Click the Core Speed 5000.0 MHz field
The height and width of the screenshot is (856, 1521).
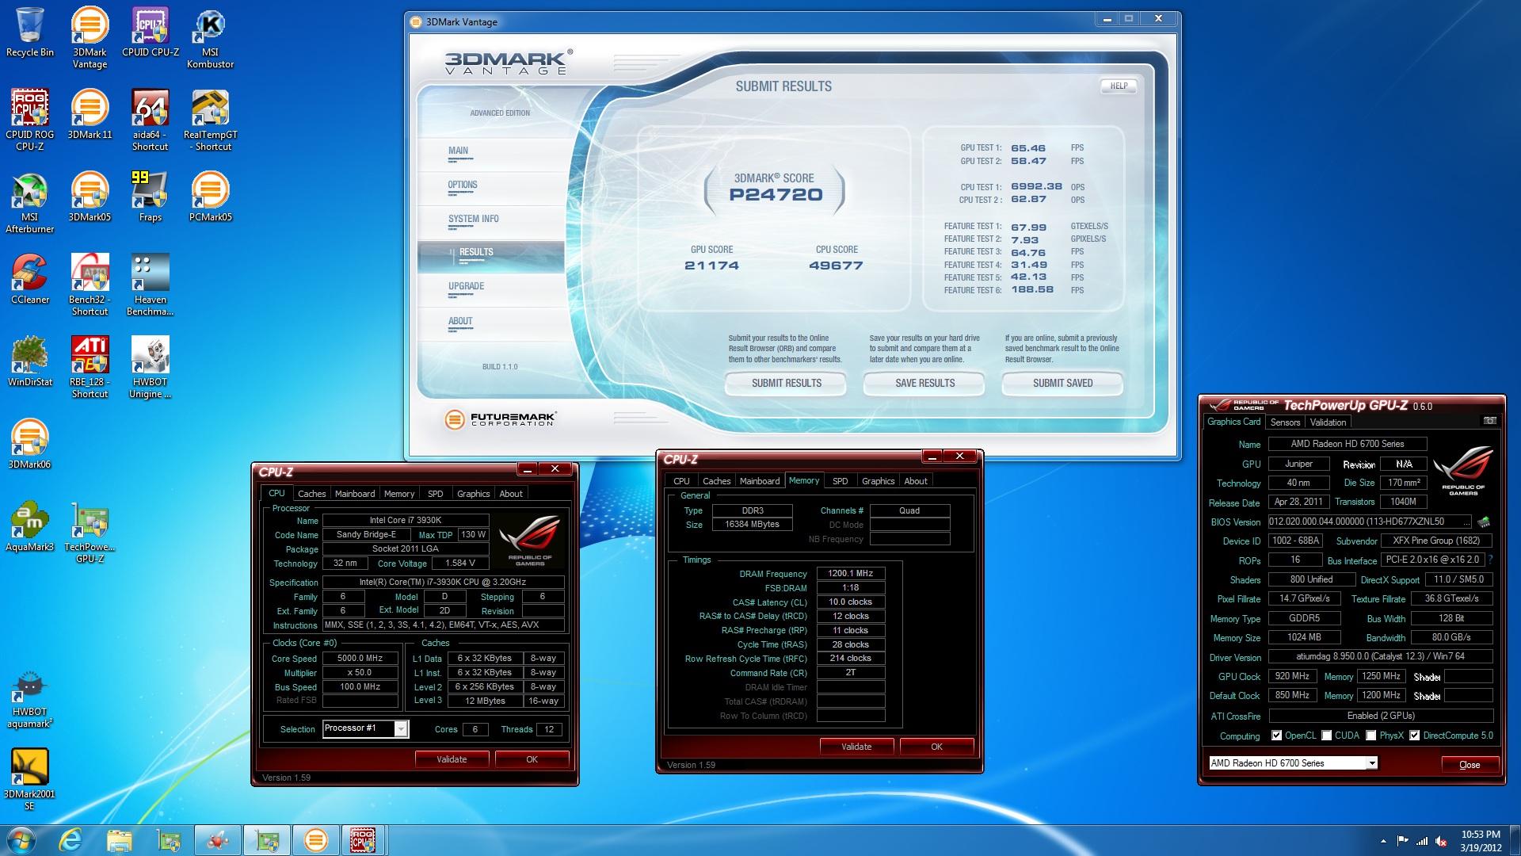point(360,659)
